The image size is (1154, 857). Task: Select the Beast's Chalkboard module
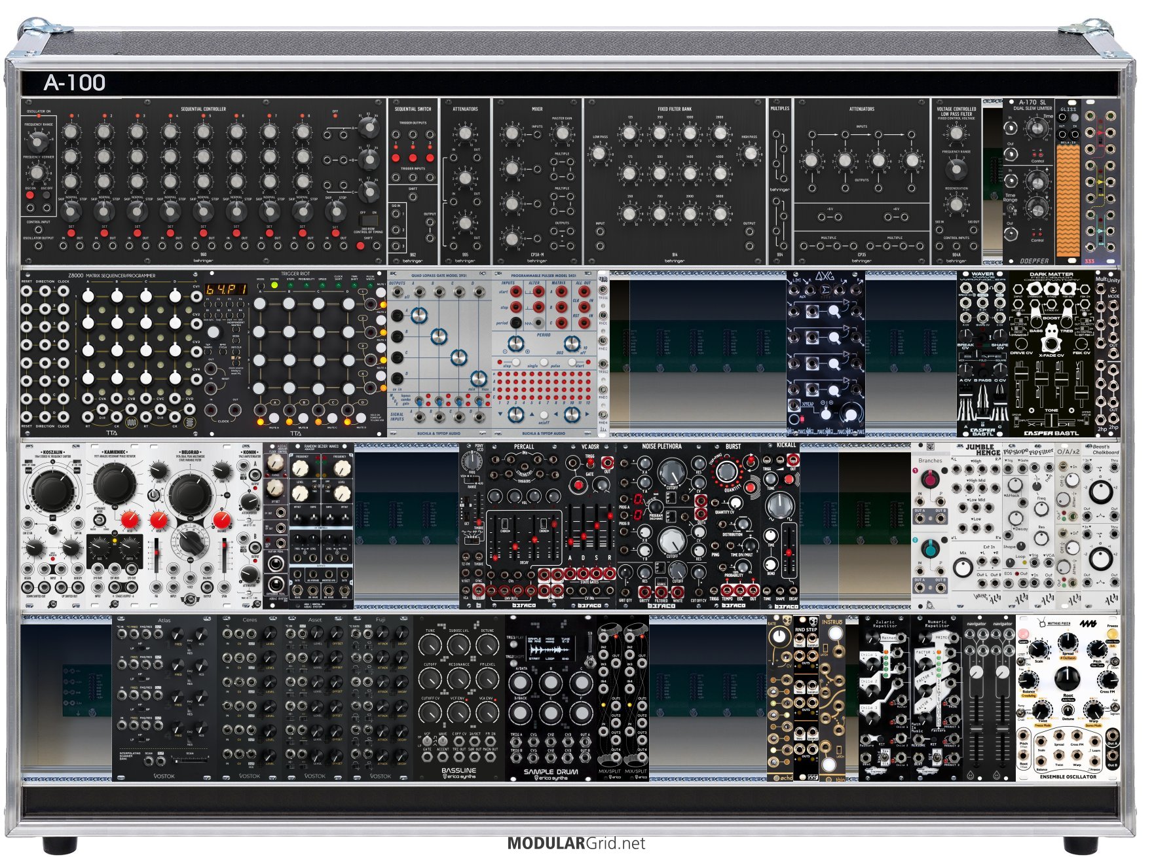pyautogui.click(x=1100, y=526)
